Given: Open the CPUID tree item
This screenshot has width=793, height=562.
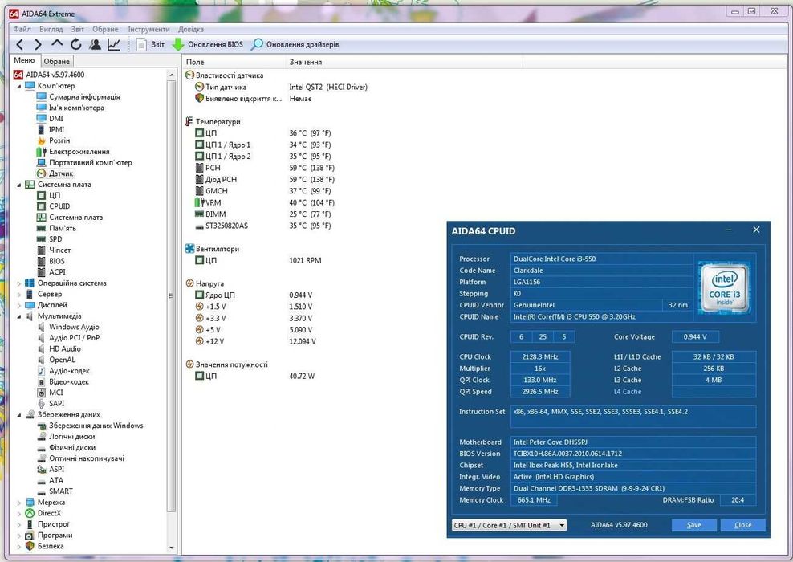Looking at the screenshot, I should point(54,206).
